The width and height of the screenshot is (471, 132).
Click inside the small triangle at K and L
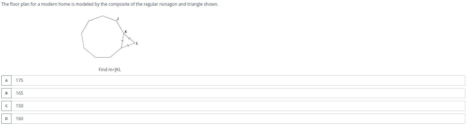tap(127, 42)
